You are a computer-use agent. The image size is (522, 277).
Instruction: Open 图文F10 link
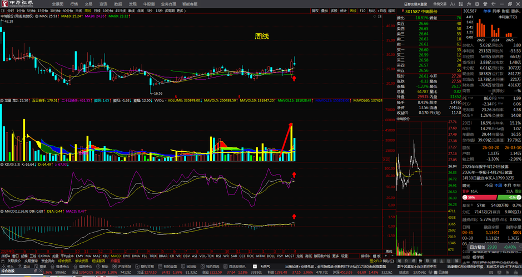coord(376,261)
